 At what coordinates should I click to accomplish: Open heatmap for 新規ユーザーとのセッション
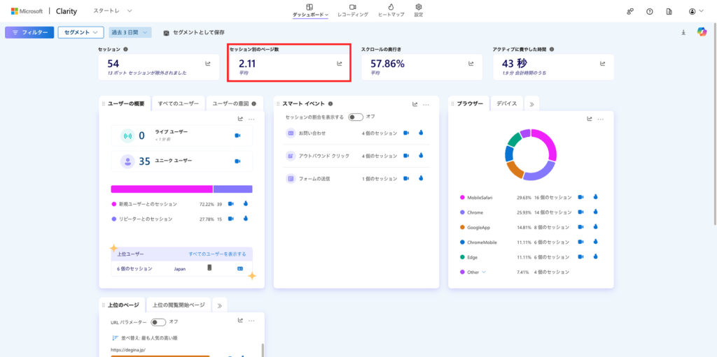246,204
